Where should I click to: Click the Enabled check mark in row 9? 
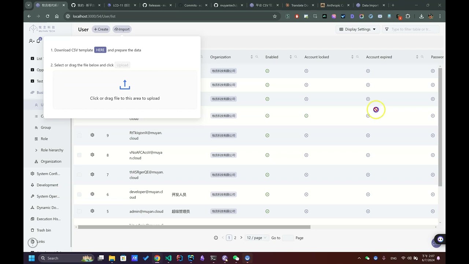pos(267,135)
